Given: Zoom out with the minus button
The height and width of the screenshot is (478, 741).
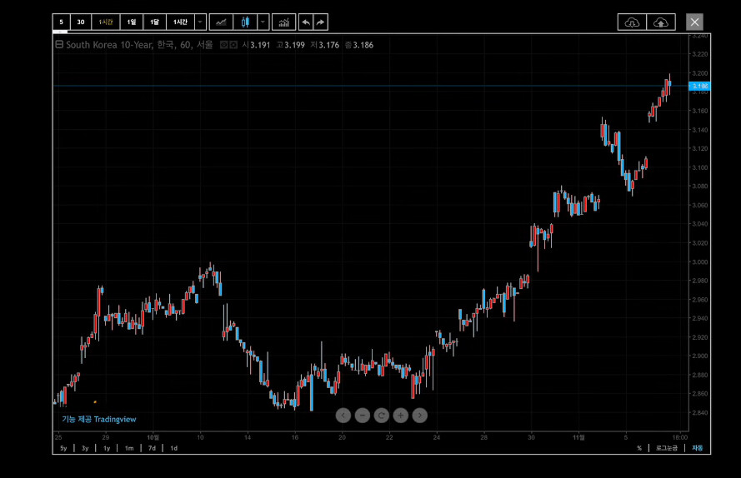Looking at the screenshot, I should [363, 416].
